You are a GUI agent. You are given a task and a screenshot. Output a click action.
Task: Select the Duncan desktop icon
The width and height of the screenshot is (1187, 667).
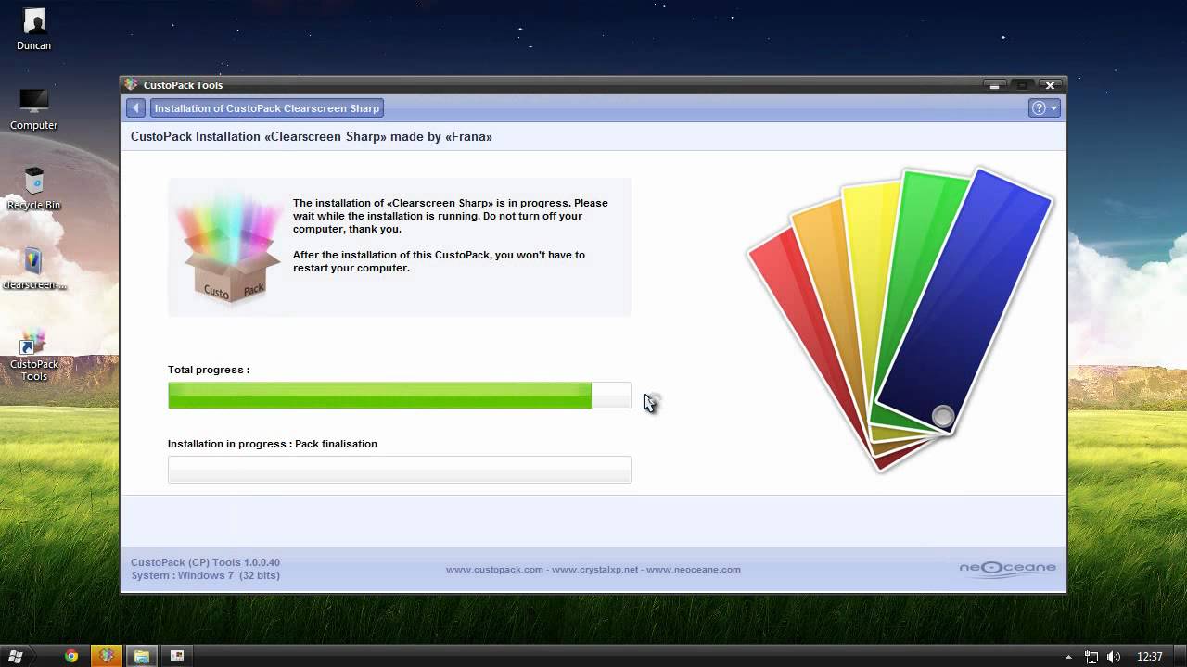[33, 30]
